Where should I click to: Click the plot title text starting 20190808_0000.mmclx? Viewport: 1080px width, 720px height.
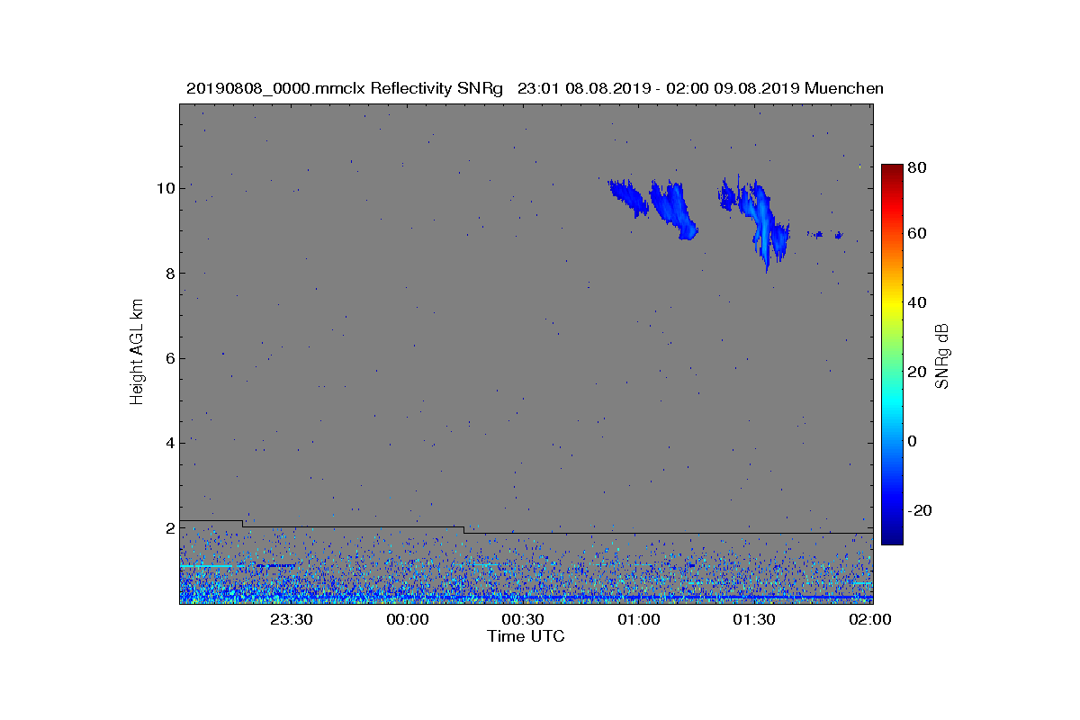pyautogui.click(x=535, y=88)
